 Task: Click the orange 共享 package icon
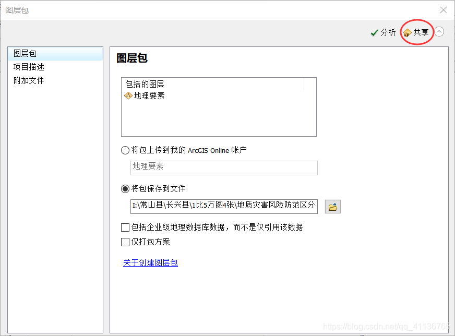(x=406, y=32)
